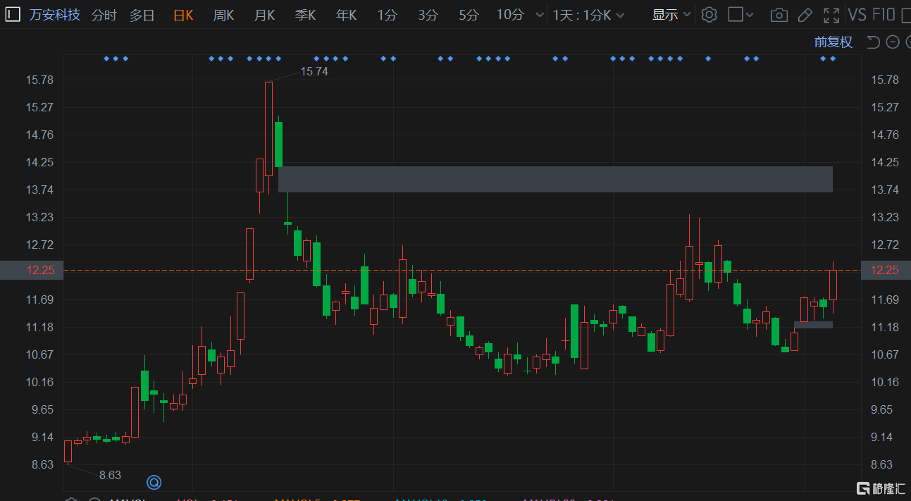Open the chart settings gear icon
The height and width of the screenshot is (501, 911).
point(709,15)
